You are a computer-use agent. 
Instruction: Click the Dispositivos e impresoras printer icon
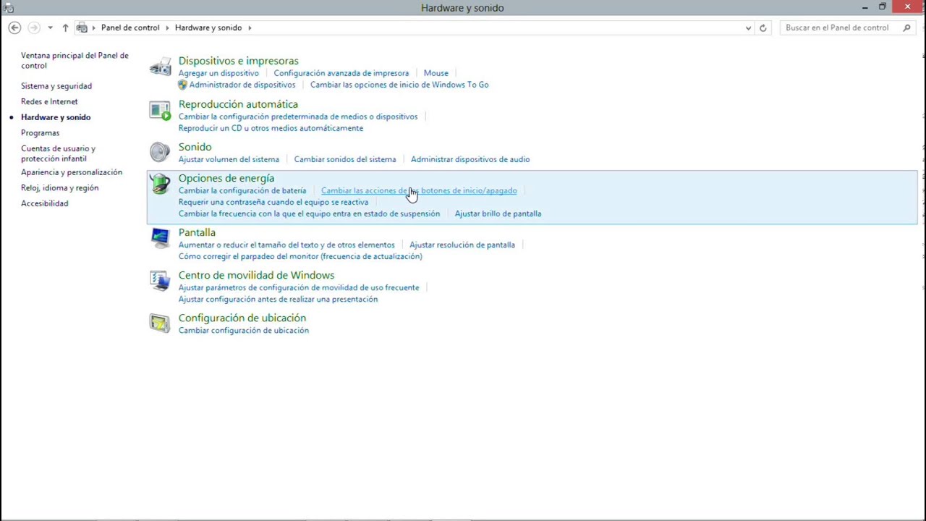160,67
